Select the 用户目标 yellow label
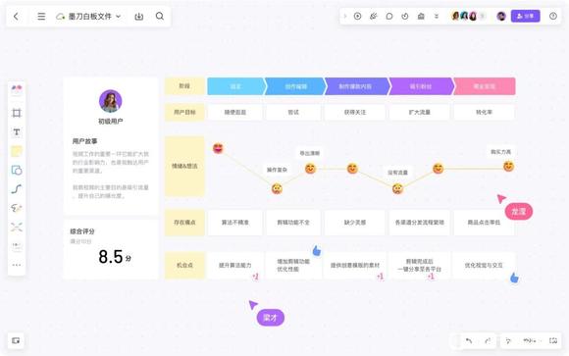This screenshot has height=356, width=569. pyautogui.click(x=184, y=112)
